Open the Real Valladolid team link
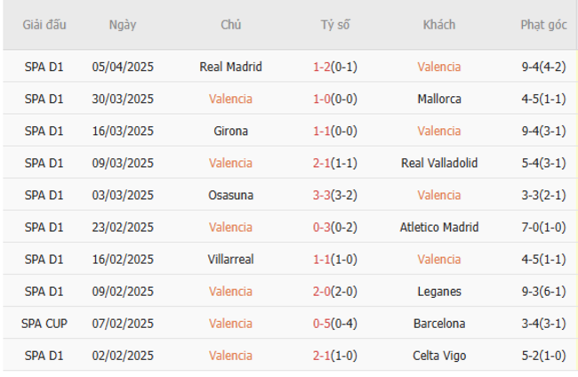This screenshot has height=377, width=578. coord(438,163)
